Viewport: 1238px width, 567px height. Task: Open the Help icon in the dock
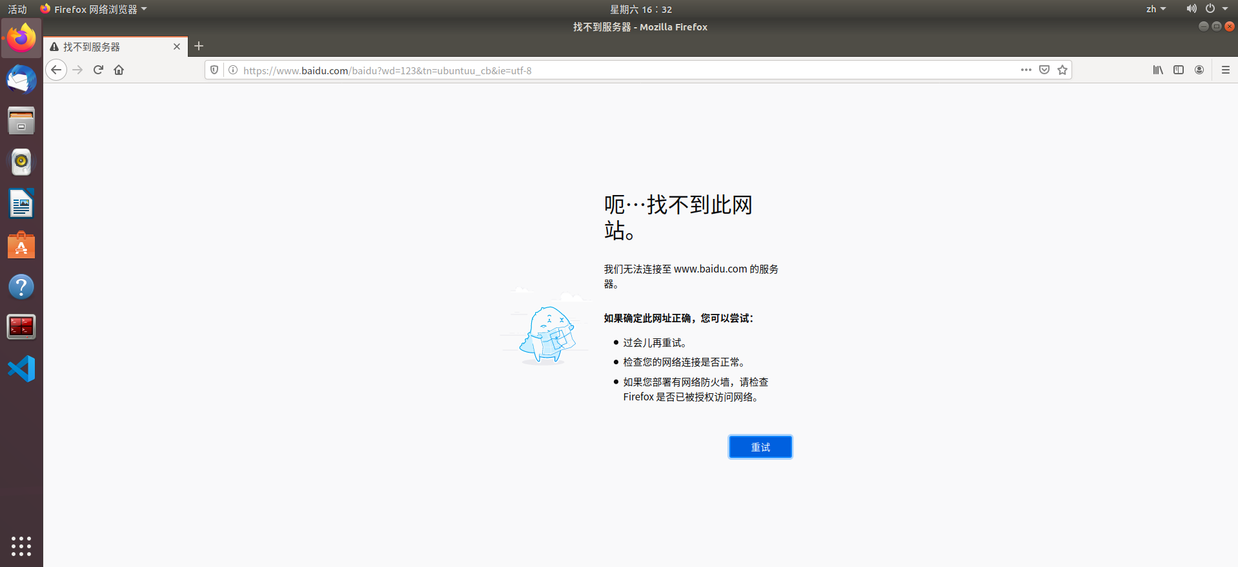[21, 286]
